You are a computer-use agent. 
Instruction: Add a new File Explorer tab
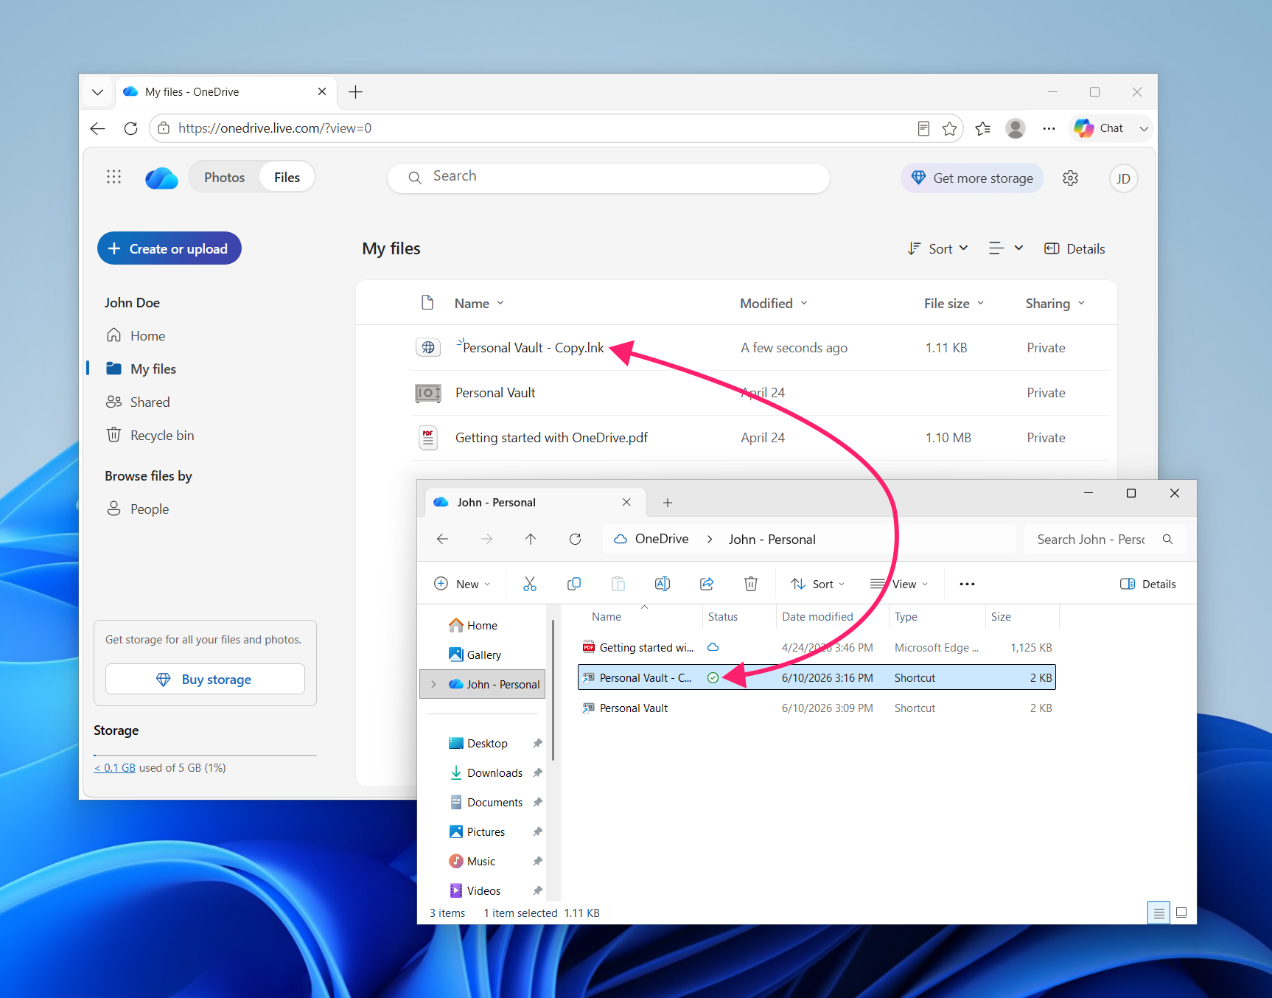pyautogui.click(x=667, y=503)
